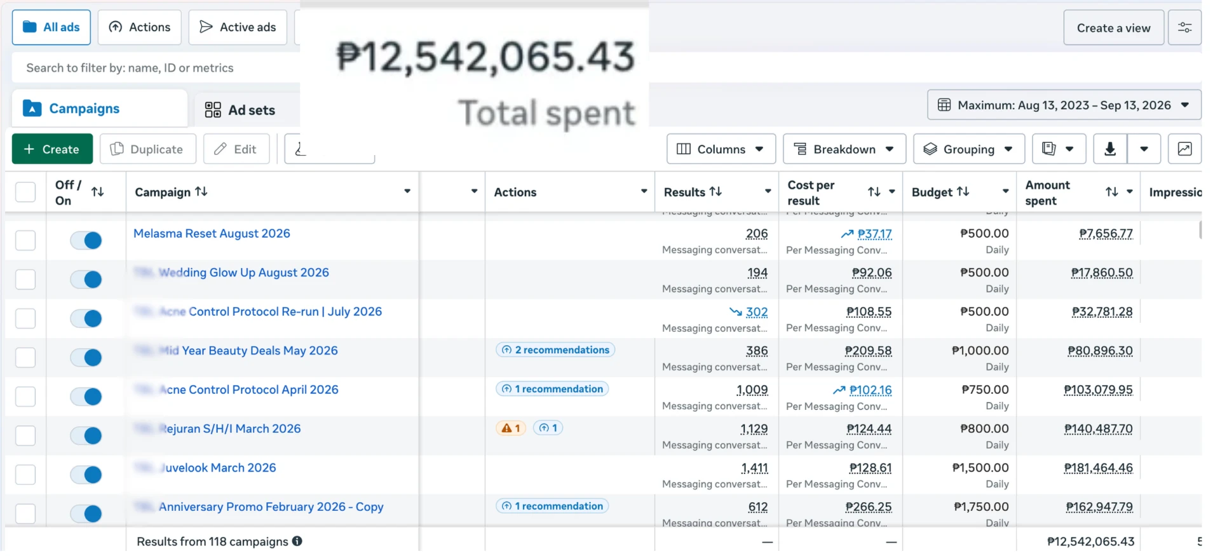Select checkbox for Melasma Reset row
This screenshot has width=1220, height=556.
point(25,240)
